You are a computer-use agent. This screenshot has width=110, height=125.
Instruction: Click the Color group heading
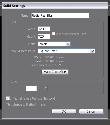tap(14, 81)
